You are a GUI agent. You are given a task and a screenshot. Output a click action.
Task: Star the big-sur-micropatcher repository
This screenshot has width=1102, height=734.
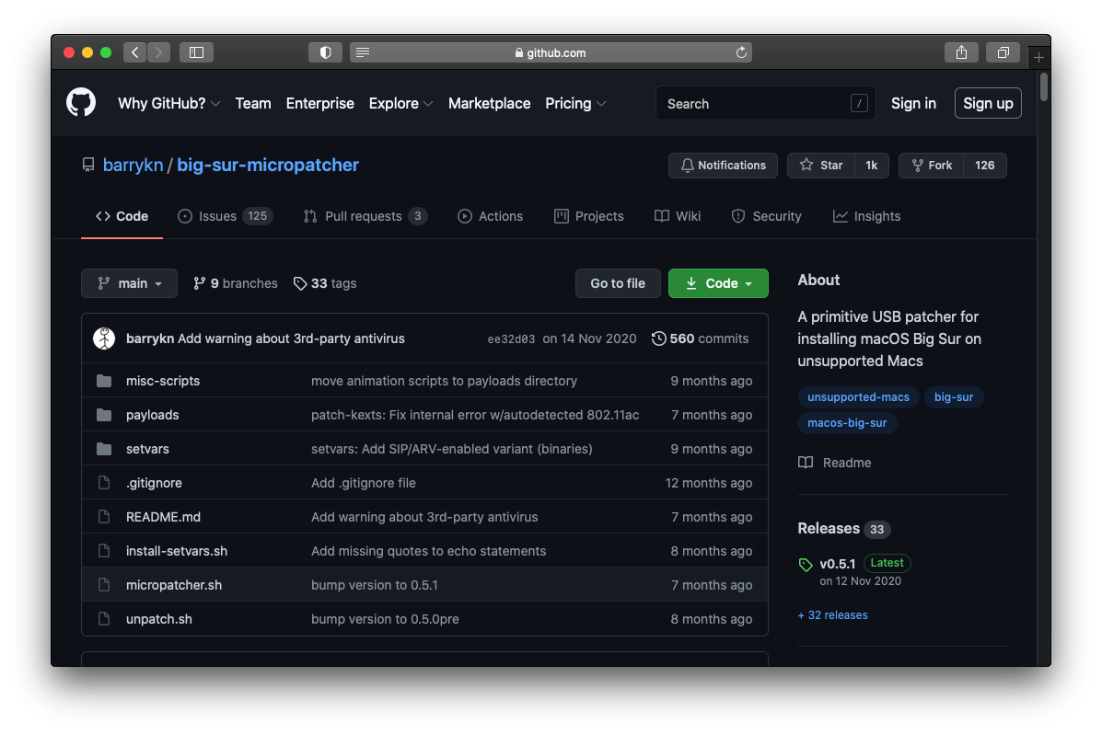[x=821, y=166]
